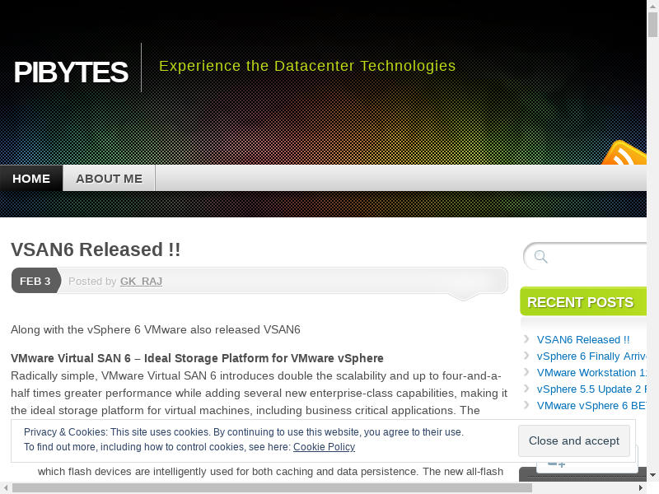Click the magnifier icon in search box

pyautogui.click(x=541, y=257)
